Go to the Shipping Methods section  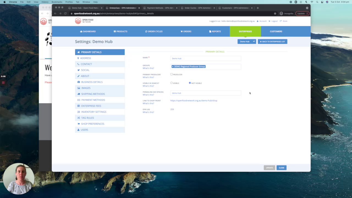tap(100, 94)
